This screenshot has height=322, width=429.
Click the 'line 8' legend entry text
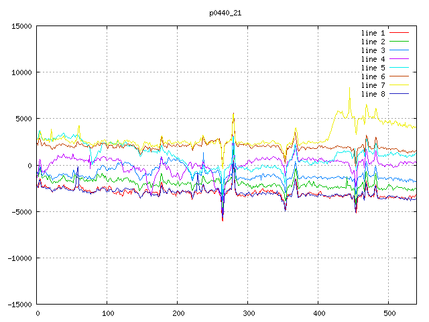(x=373, y=94)
